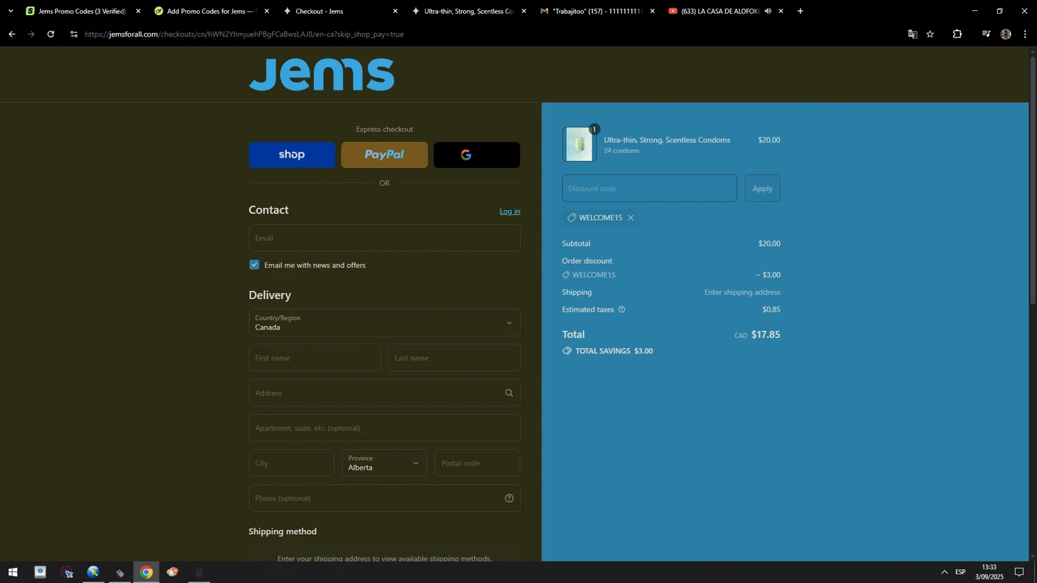Close the Trabajitoo Gmail tab
Viewport: 1037px width, 583px height.
[653, 11]
